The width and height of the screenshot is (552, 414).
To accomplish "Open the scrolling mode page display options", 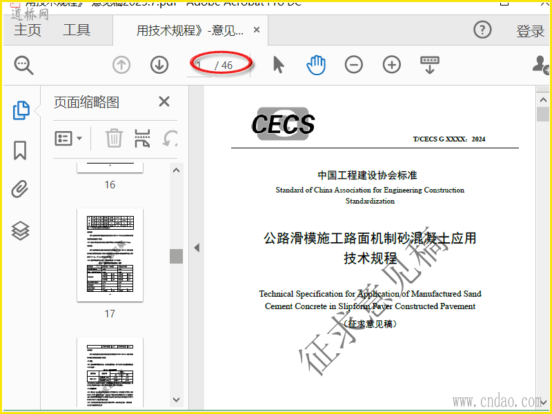I will tap(429, 65).
